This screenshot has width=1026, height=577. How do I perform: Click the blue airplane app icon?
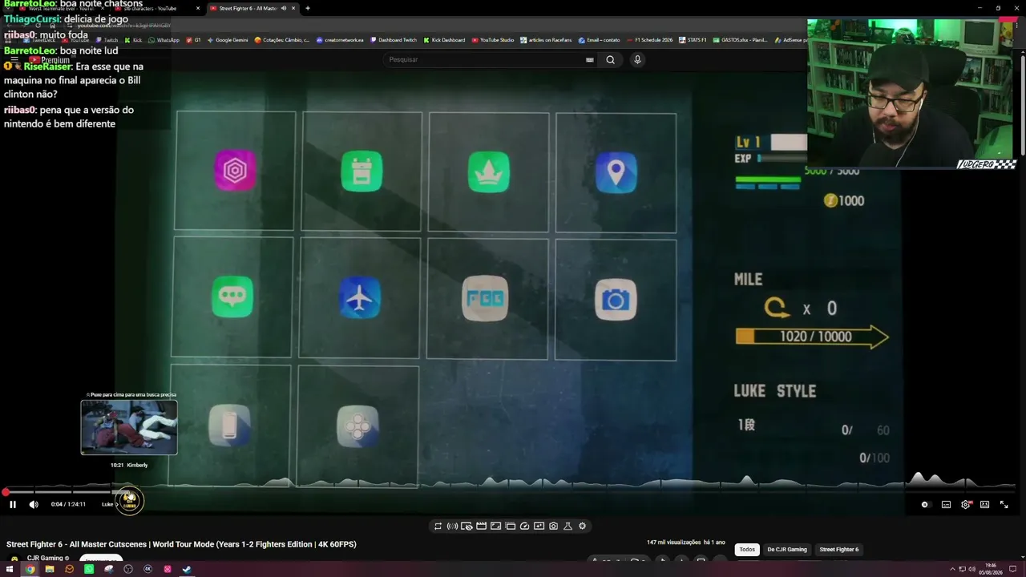pyautogui.click(x=359, y=298)
